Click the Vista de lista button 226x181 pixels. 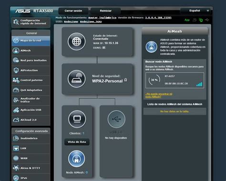(77, 142)
